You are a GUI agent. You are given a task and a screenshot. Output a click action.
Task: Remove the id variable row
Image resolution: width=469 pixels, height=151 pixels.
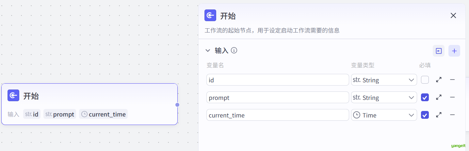(452, 80)
